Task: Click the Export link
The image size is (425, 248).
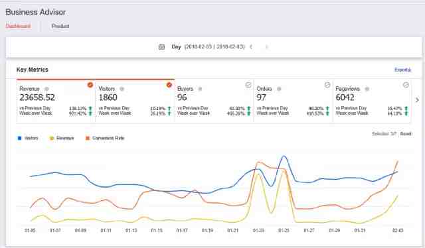Action: pos(403,70)
